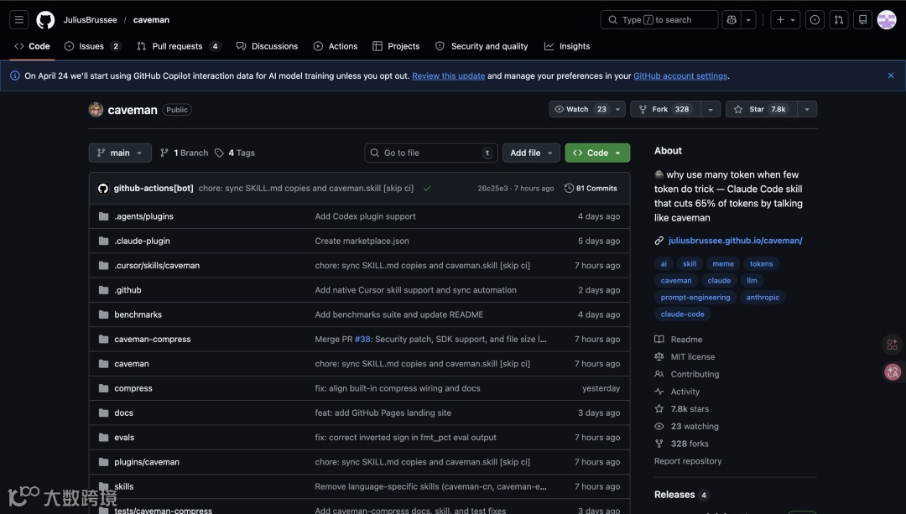Fork the repository with Fork button
906x514 pixels.
(x=665, y=109)
